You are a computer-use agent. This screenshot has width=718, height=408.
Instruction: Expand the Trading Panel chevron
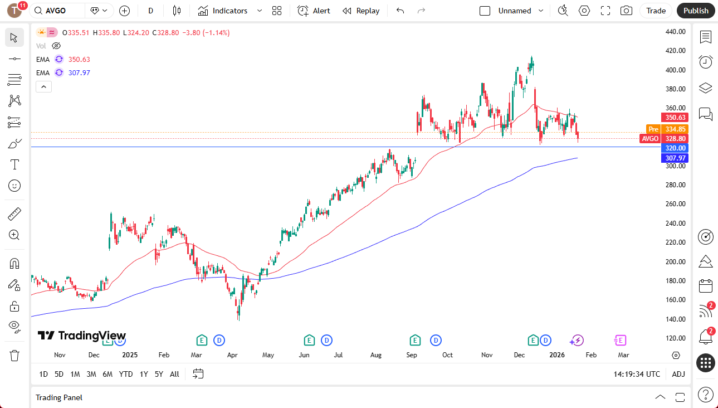660,397
